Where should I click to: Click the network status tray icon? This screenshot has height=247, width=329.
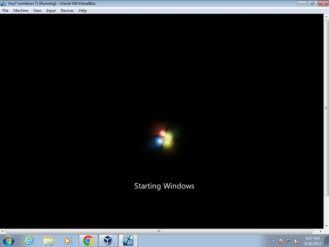[289, 241]
